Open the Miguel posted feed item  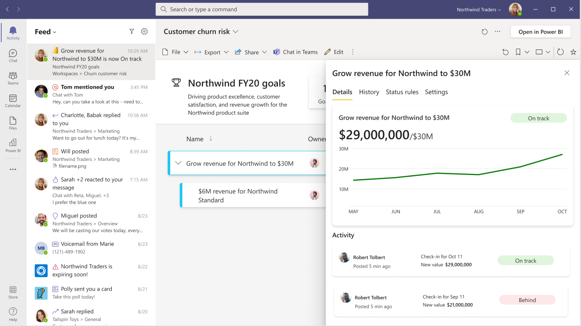(91, 223)
